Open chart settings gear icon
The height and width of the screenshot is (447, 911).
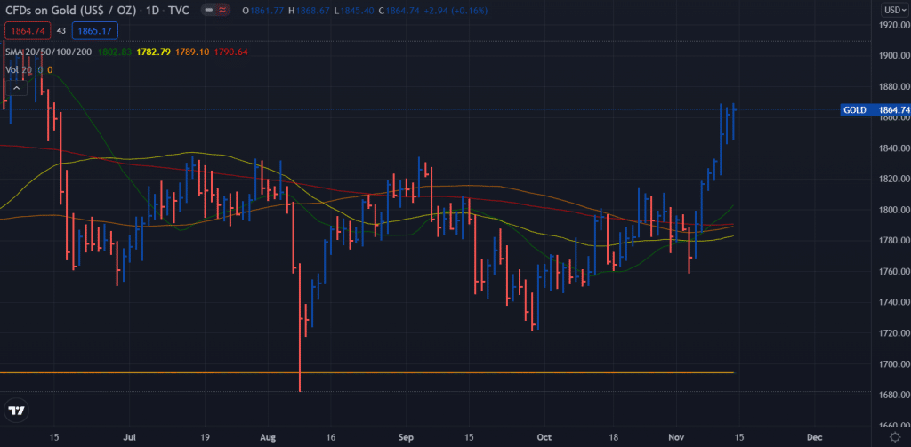tap(895, 436)
